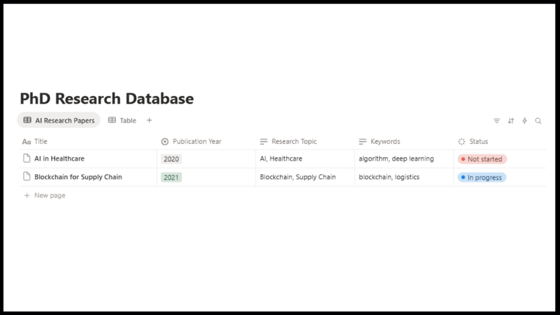Open the sort icon on the toolbar
This screenshot has width=560, height=315.
[510, 120]
